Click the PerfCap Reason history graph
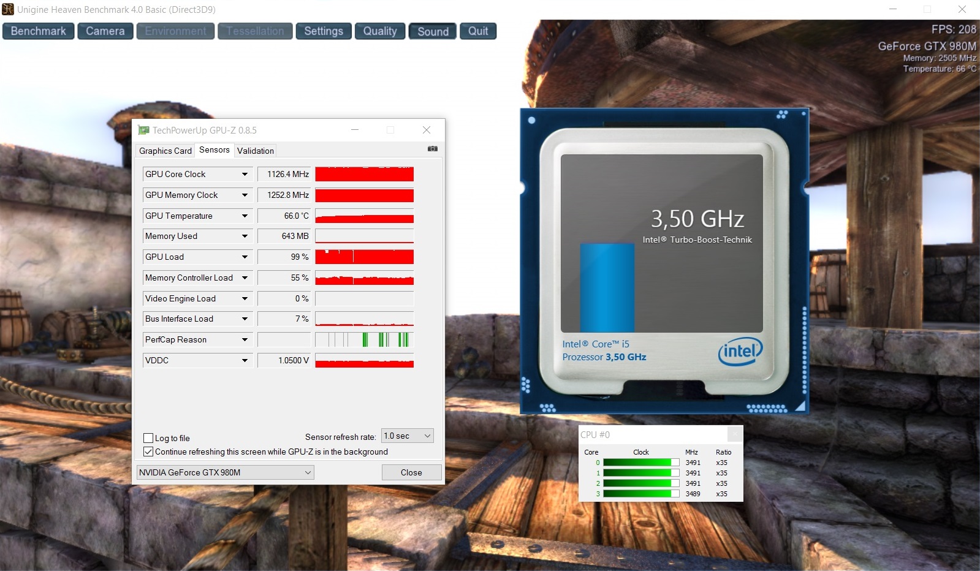Screen dimensions: 980x571 click(365, 340)
